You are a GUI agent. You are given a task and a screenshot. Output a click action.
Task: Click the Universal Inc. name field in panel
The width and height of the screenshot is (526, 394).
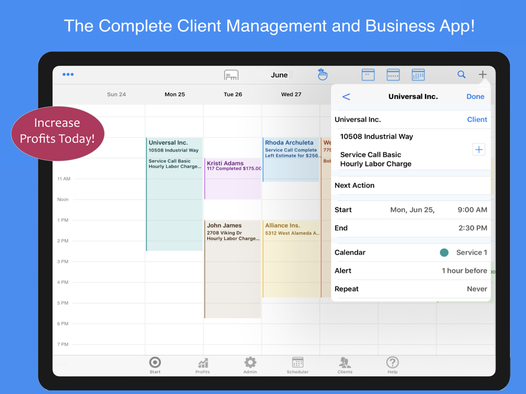[x=358, y=120]
